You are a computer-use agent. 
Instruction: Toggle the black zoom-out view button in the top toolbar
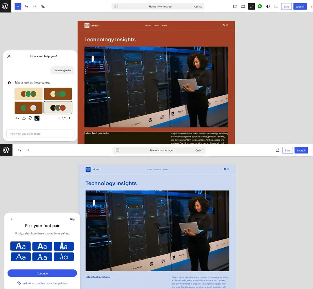click(x=252, y=6)
